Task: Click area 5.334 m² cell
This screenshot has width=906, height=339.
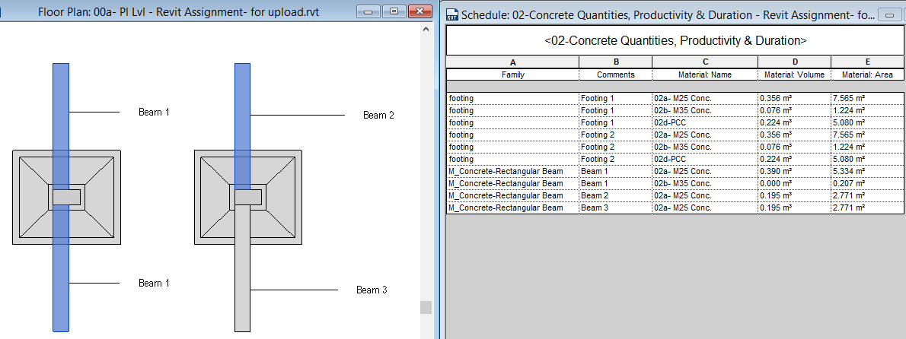Action: [x=868, y=171]
